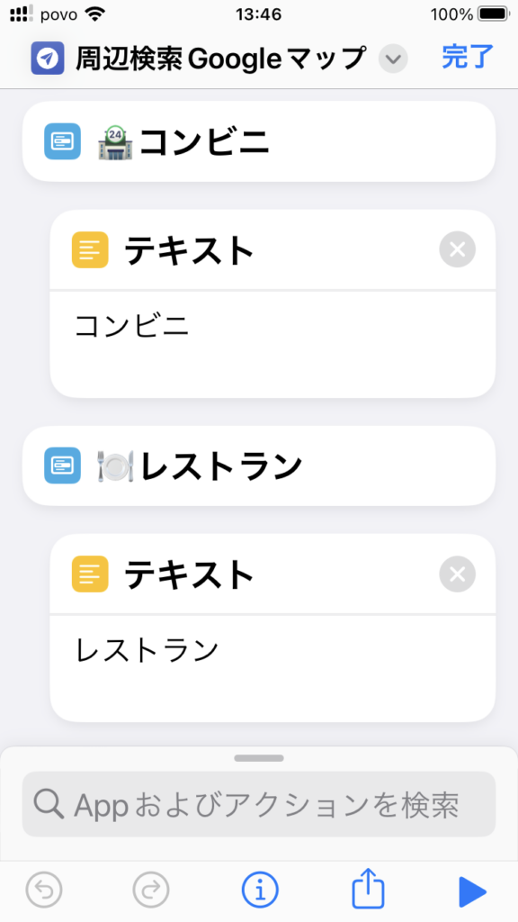Edit the コンビニ text field
The height and width of the screenshot is (922, 518).
(272, 344)
